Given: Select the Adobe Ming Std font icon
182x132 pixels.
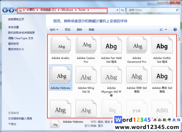Looking at the screenshot, I should click(86, 75).
